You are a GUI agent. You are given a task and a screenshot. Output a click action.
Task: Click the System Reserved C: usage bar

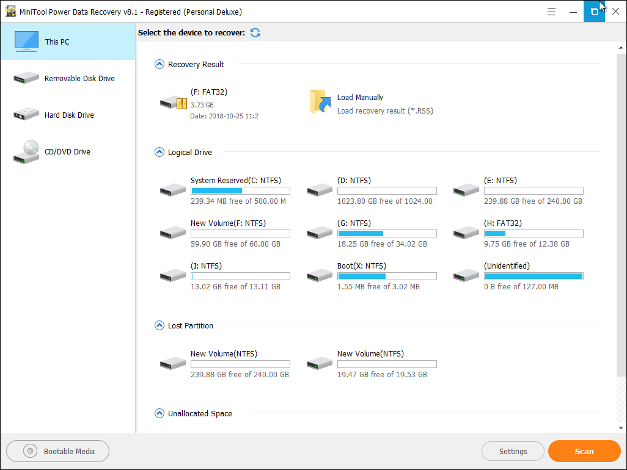point(240,191)
